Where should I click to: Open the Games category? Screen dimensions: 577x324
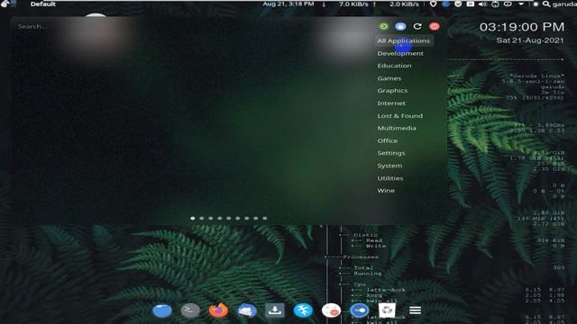coord(389,78)
